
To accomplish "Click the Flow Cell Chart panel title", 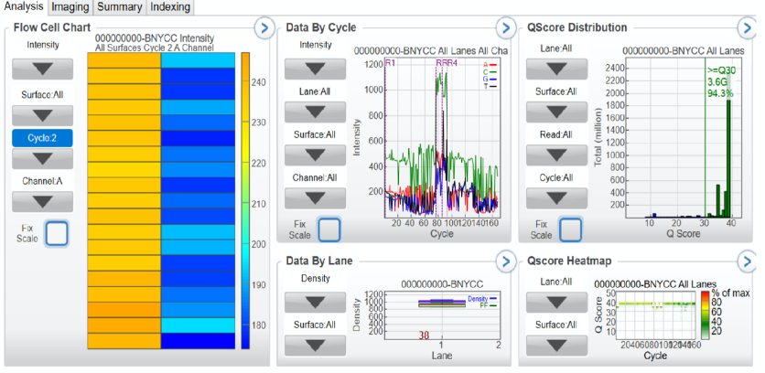I will pos(52,27).
